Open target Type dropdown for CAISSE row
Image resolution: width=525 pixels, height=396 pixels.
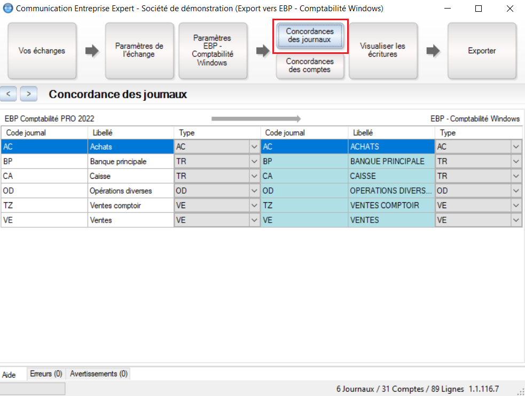[x=516, y=176]
